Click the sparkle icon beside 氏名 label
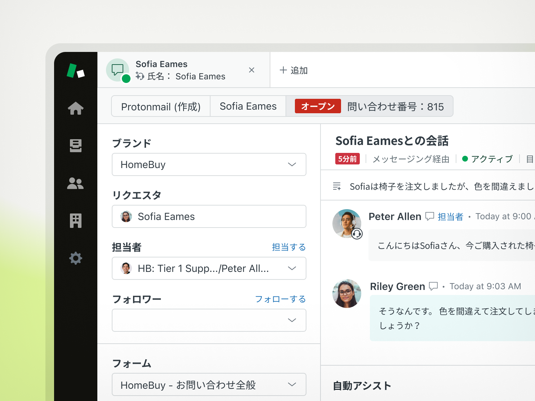Viewport: 535px width, 401px height. [x=140, y=76]
